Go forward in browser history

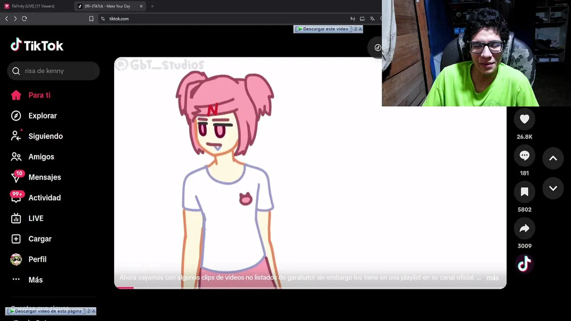tap(15, 19)
